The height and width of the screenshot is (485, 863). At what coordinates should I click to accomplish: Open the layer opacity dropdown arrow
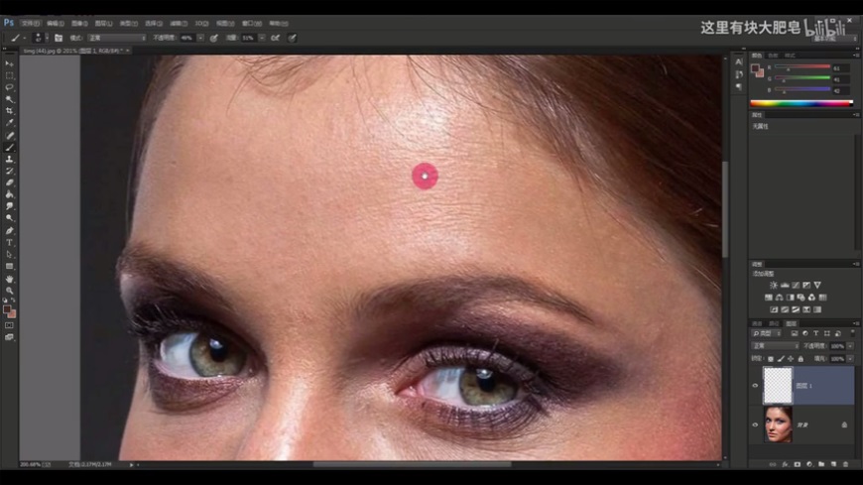[x=849, y=346]
